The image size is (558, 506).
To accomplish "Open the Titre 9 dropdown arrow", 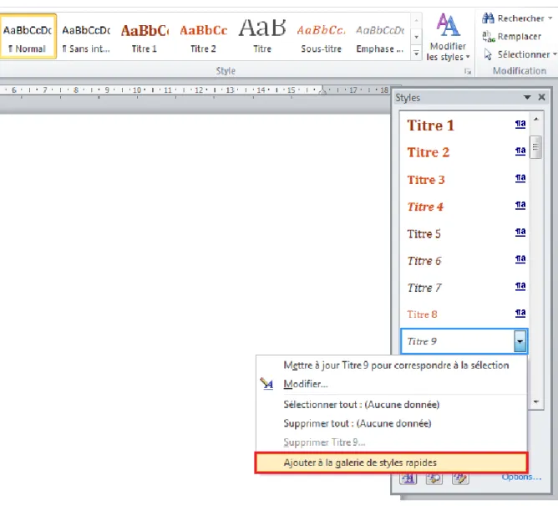I will 520,341.
